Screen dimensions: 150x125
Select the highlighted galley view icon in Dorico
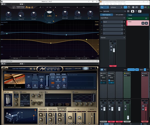[x=125, y=7]
